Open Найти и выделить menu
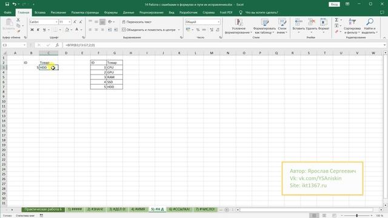The height and width of the screenshot is (218, 388). 369,26
